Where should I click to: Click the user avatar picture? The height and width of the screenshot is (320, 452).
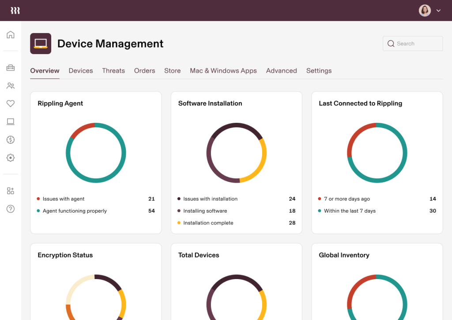point(425,11)
